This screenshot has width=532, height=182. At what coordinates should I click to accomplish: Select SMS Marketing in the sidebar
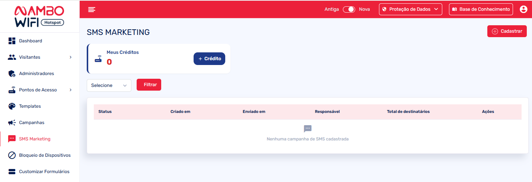pyautogui.click(x=35, y=139)
